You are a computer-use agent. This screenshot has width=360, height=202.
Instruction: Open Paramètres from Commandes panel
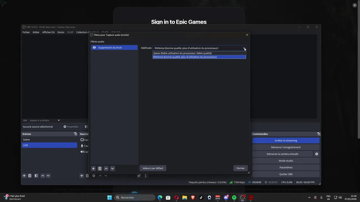286,167
